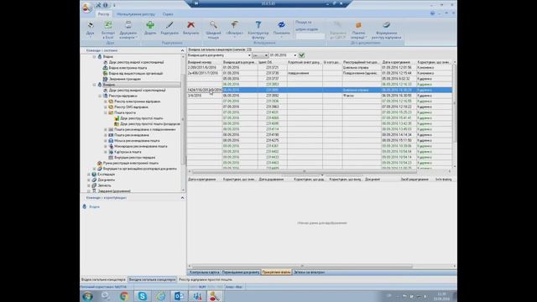Click the Друкувати конверти ribbon icon
Image resolution: width=537 pixels, height=302 pixels.
point(128,25)
